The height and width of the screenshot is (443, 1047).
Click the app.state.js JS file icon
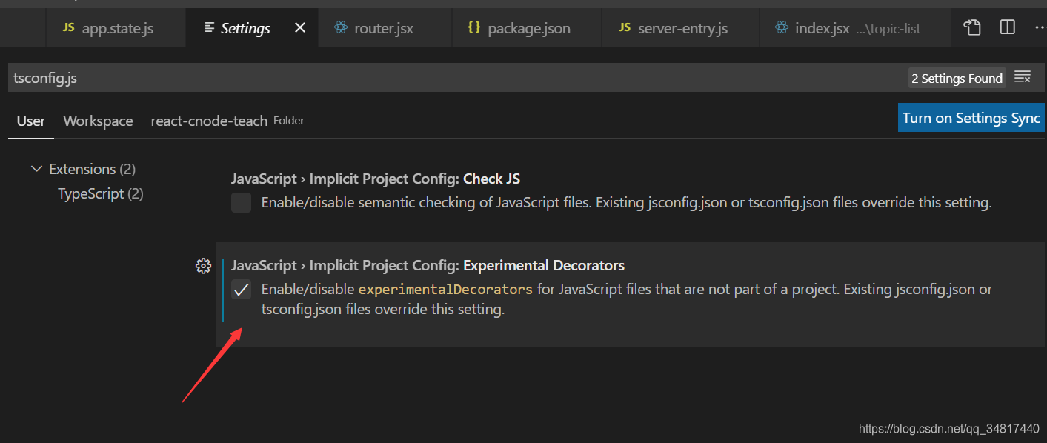[68, 27]
